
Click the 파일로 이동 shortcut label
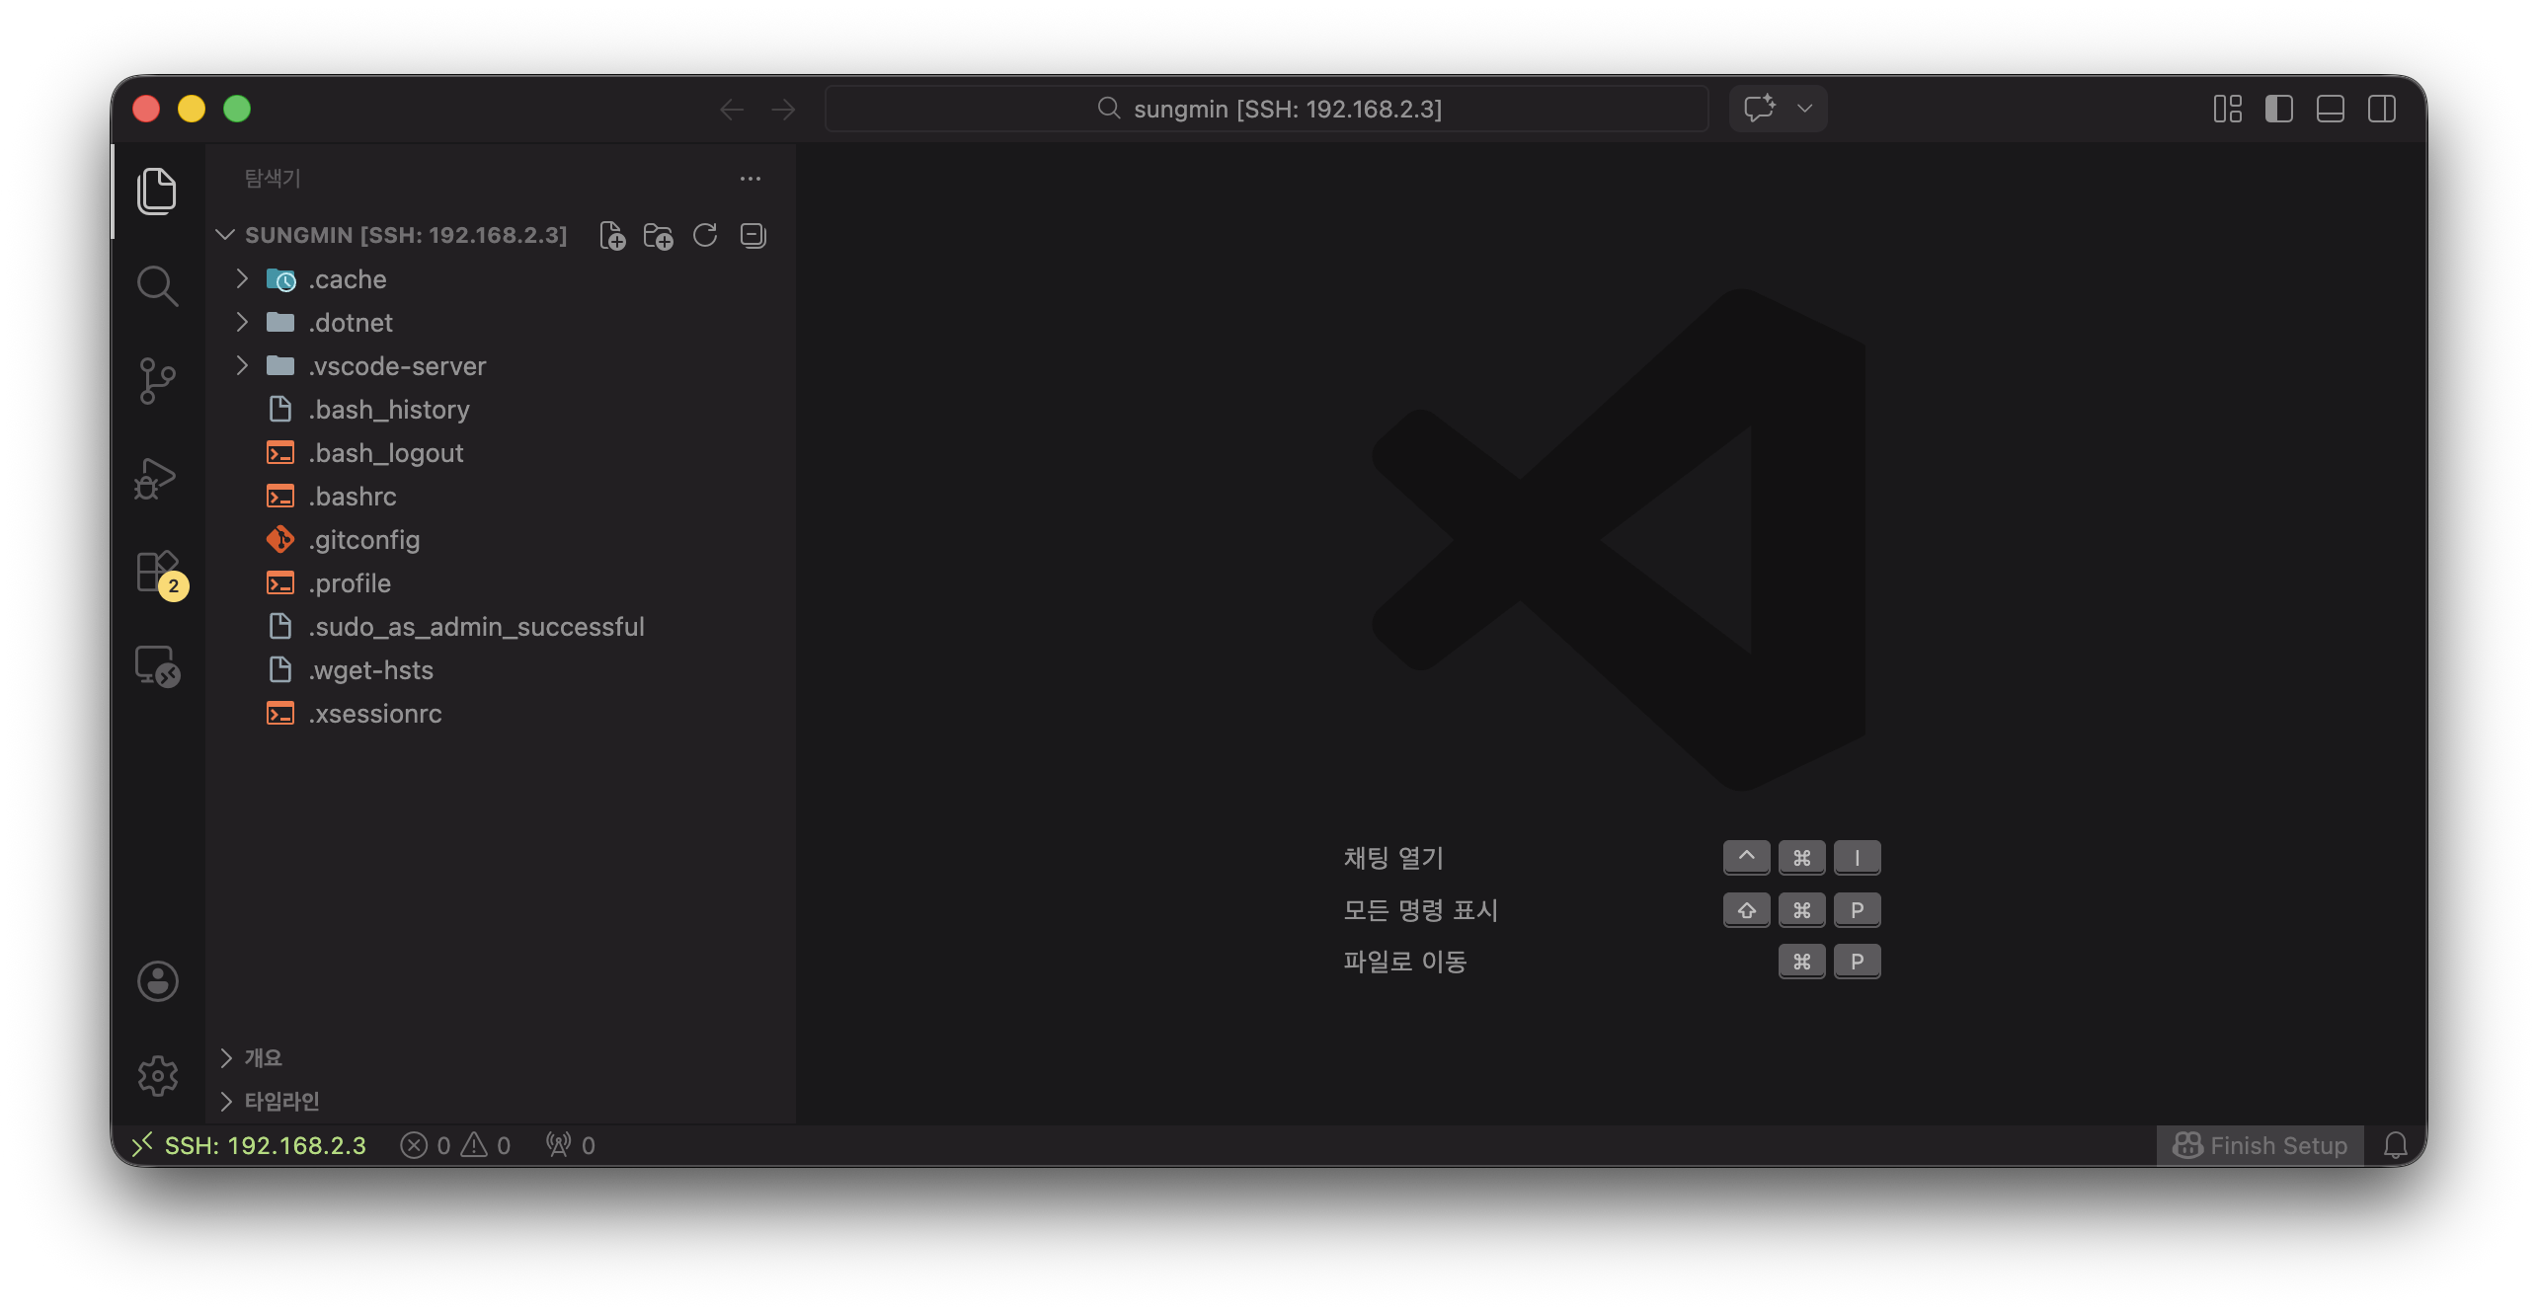point(1405,962)
